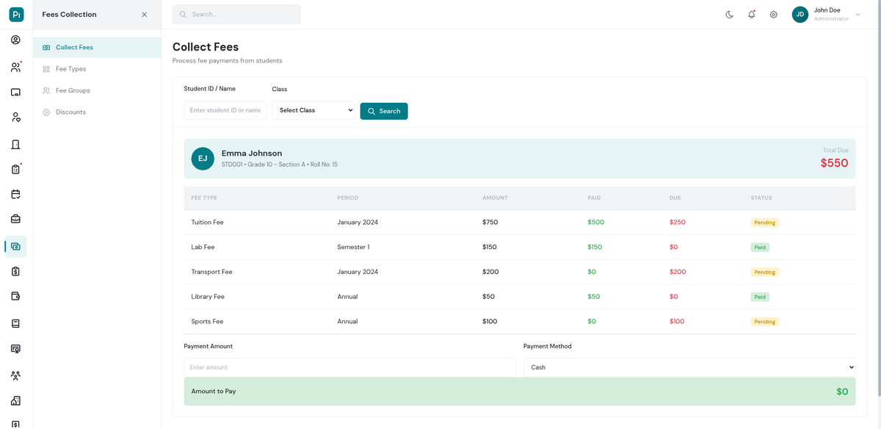
Task: Click the notifications bell icon
Action: 751,15
